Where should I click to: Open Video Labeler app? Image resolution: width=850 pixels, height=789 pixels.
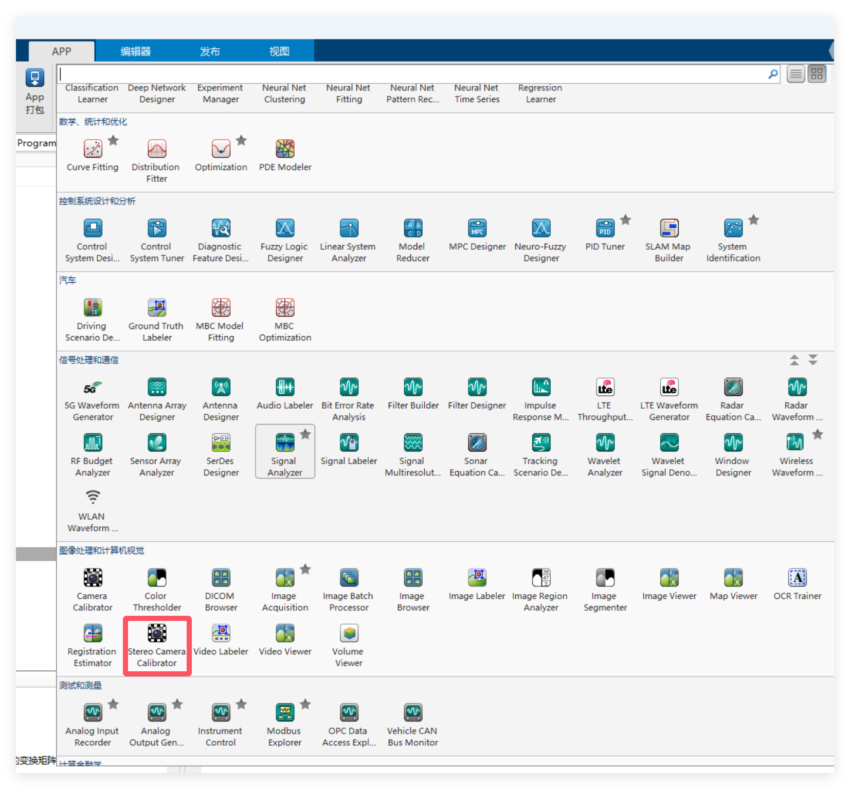point(221,639)
